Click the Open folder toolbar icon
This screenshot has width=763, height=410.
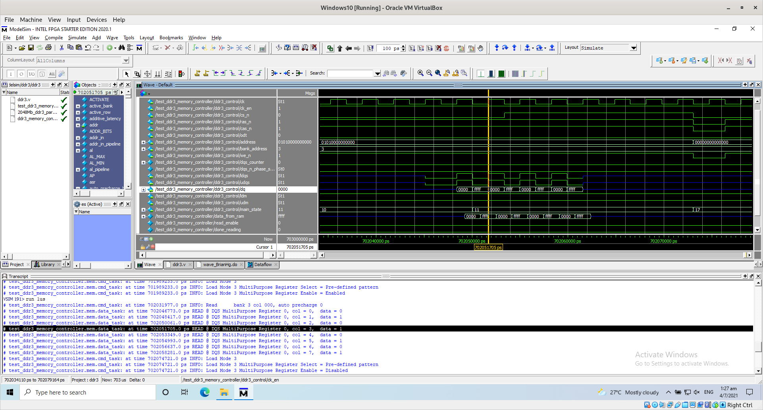22,48
